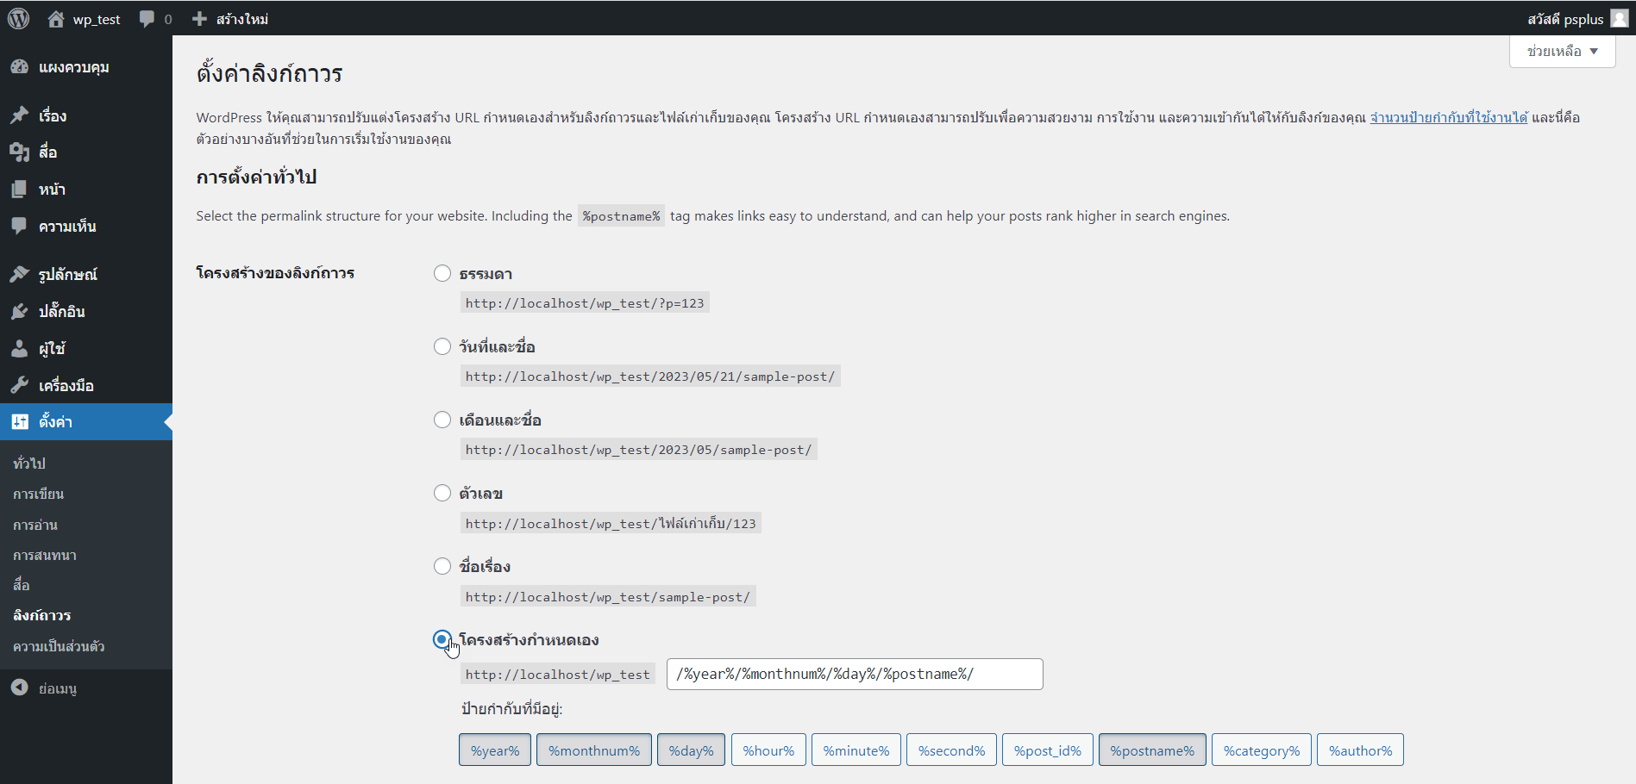Viewport: 1636px width, 784px height.
Task: Select the ตัวเลข radio option
Action: tap(442, 493)
